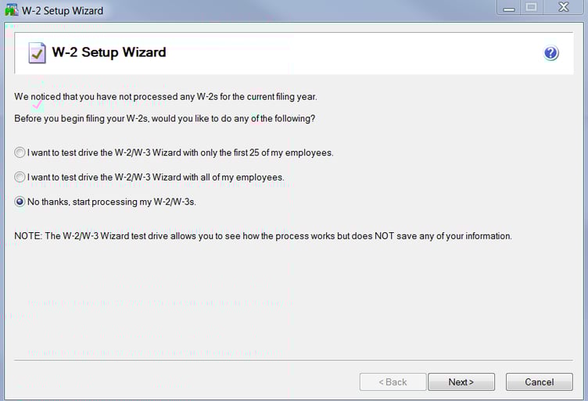
Task: Choose test drive with all employees radio
Action: pos(20,177)
